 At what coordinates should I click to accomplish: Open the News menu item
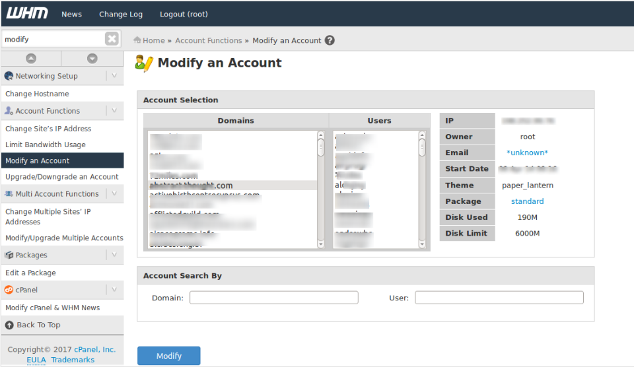[71, 14]
